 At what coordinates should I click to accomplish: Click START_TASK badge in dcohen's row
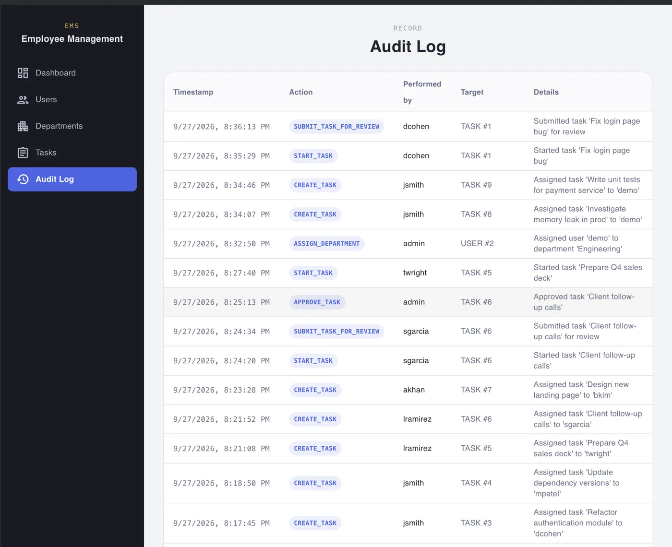(x=313, y=156)
